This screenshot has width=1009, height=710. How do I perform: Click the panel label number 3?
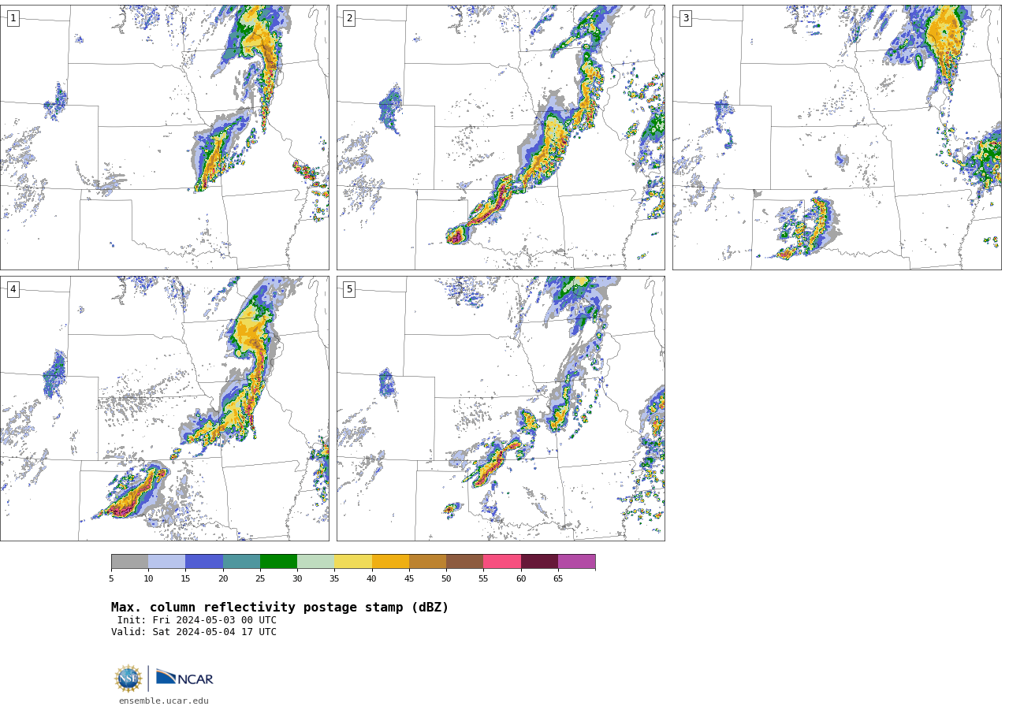tap(686, 18)
